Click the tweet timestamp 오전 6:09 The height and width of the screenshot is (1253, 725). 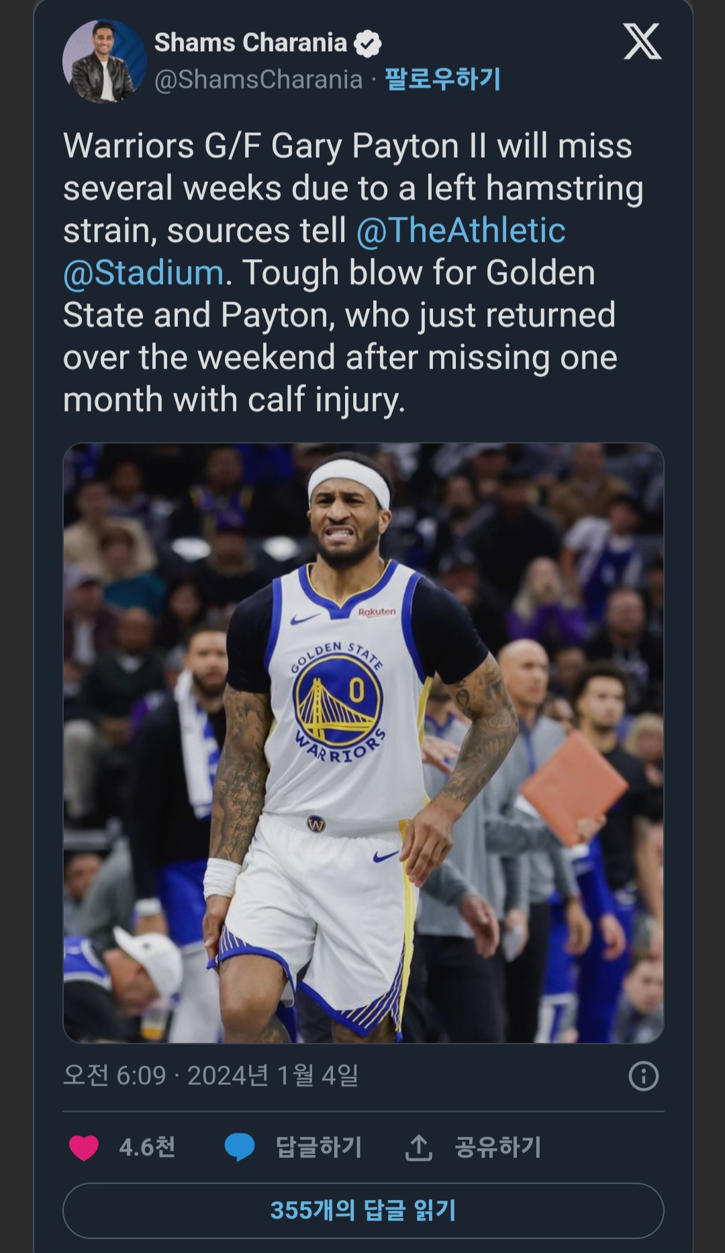click(x=114, y=1075)
